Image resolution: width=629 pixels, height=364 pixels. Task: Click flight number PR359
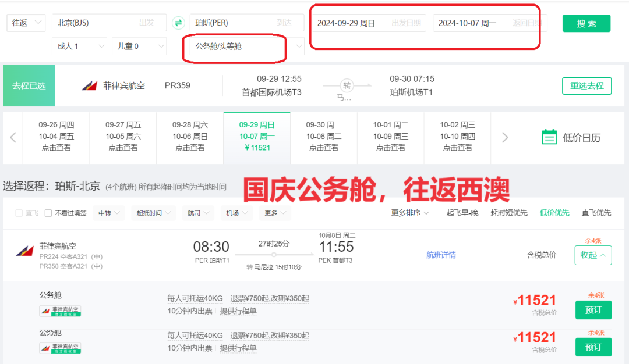coord(177,85)
